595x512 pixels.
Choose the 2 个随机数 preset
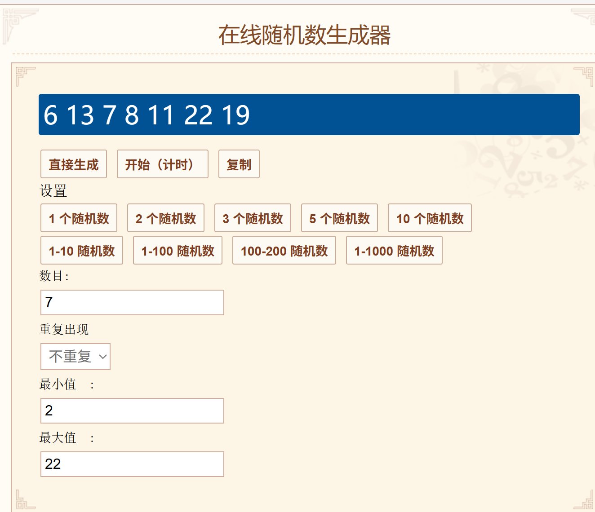[166, 218]
